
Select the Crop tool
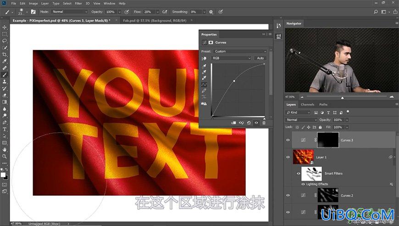pos(4,54)
